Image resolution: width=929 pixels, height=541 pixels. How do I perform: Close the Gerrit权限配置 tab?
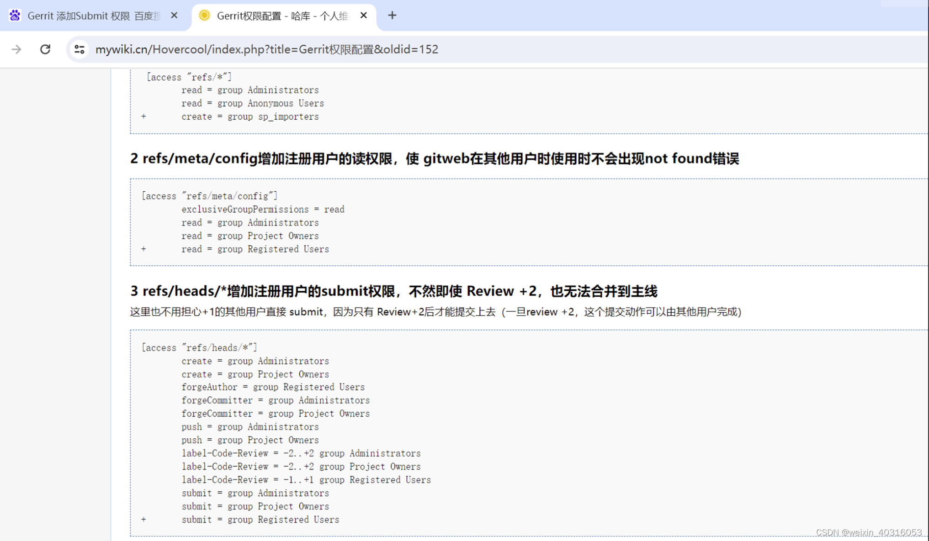click(x=364, y=16)
